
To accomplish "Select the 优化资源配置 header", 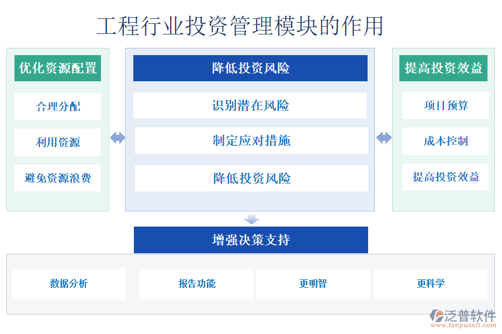I will pyautogui.click(x=57, y=68).
